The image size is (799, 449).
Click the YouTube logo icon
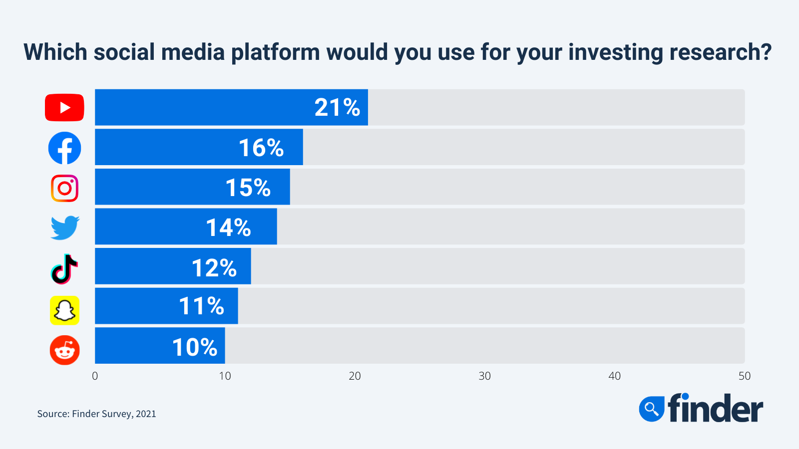tap(64, 107)
